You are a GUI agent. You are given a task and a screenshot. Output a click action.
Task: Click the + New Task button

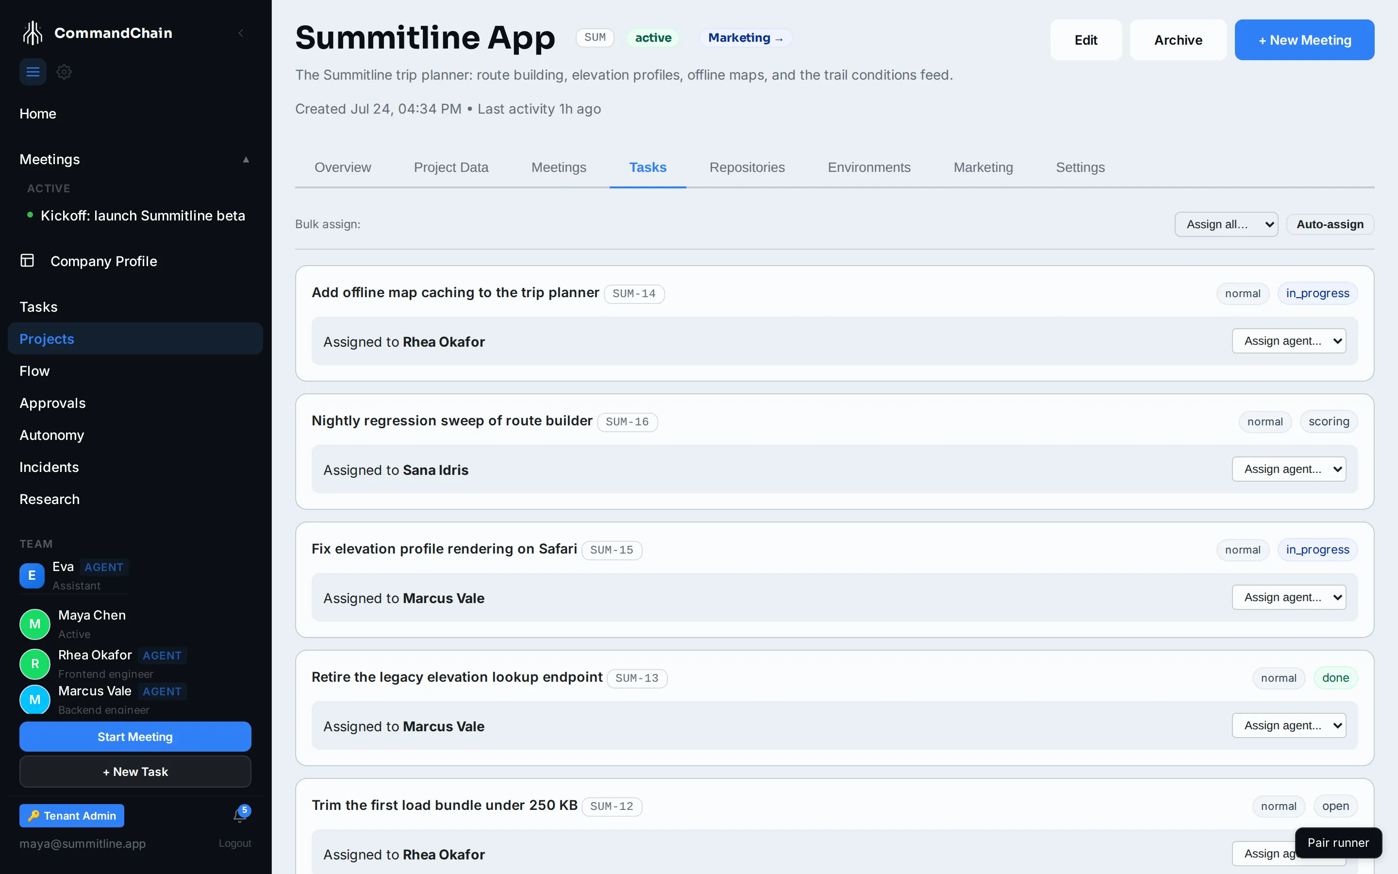click(x=135, y=772)
